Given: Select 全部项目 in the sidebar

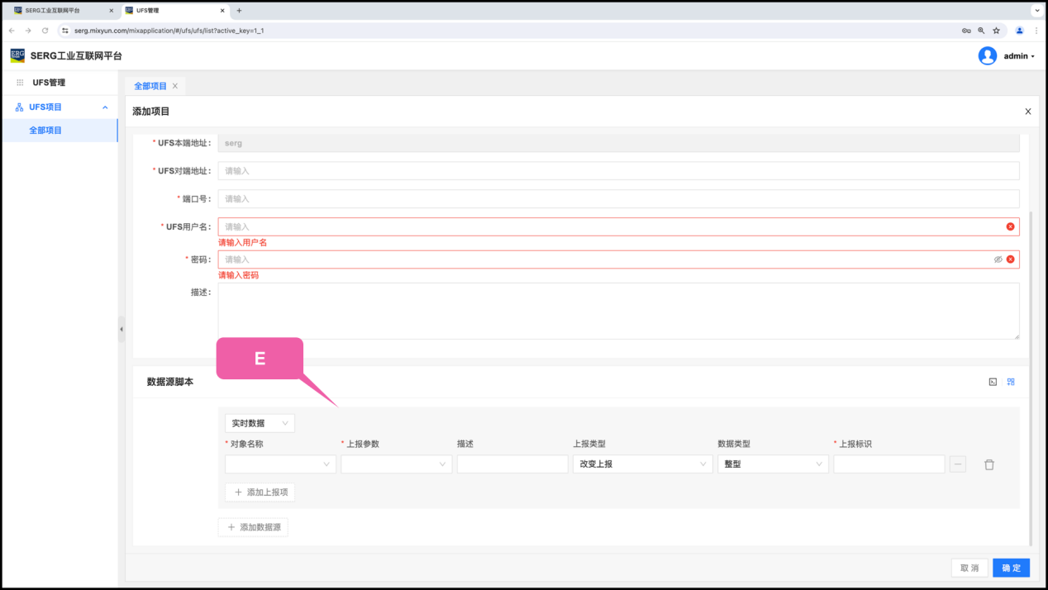Looking at the screenshot, I should pos(45,131).
